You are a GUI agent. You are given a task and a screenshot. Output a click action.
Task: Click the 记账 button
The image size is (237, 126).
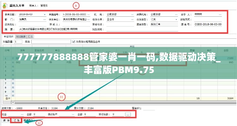coord(17,120)
